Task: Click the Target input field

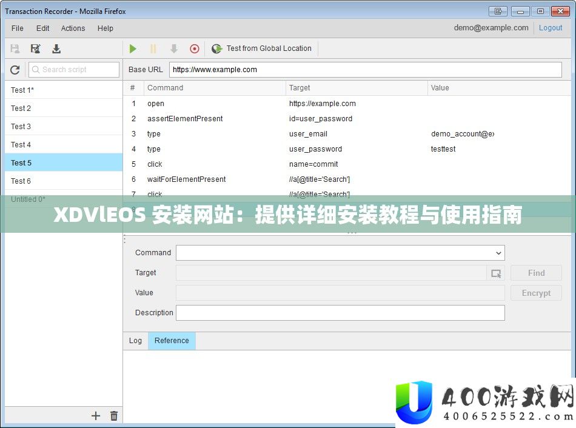Action: [331, 273]
